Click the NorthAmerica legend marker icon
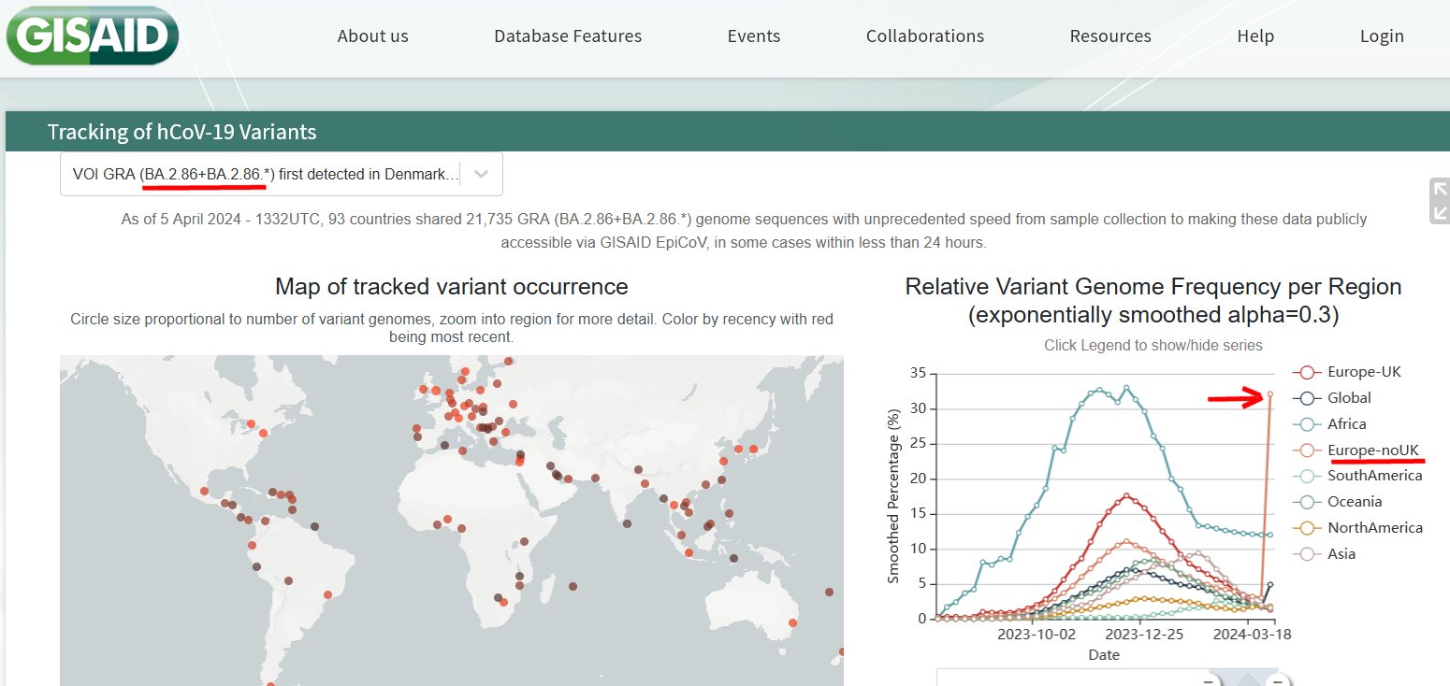Screen dimensions: 1450x686 1308,528
